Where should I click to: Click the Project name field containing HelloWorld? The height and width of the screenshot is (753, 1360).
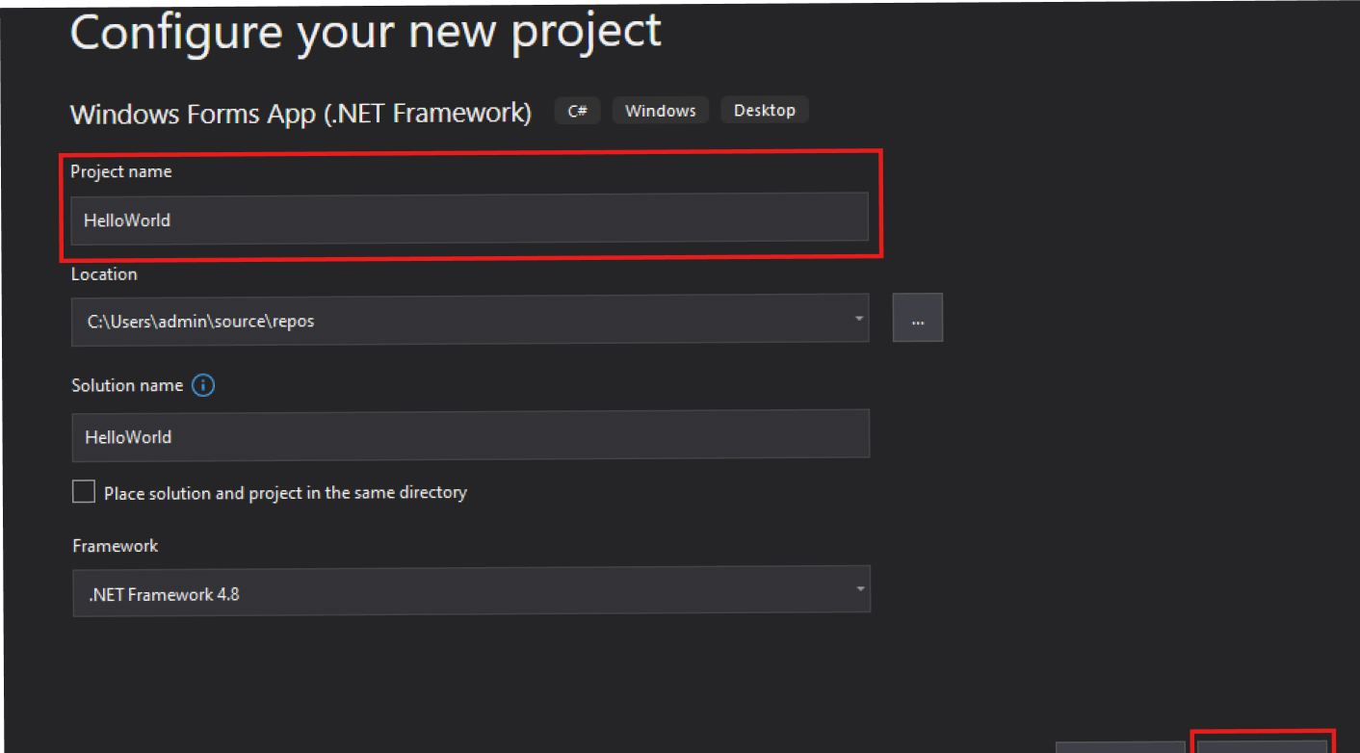pos(469,219)
